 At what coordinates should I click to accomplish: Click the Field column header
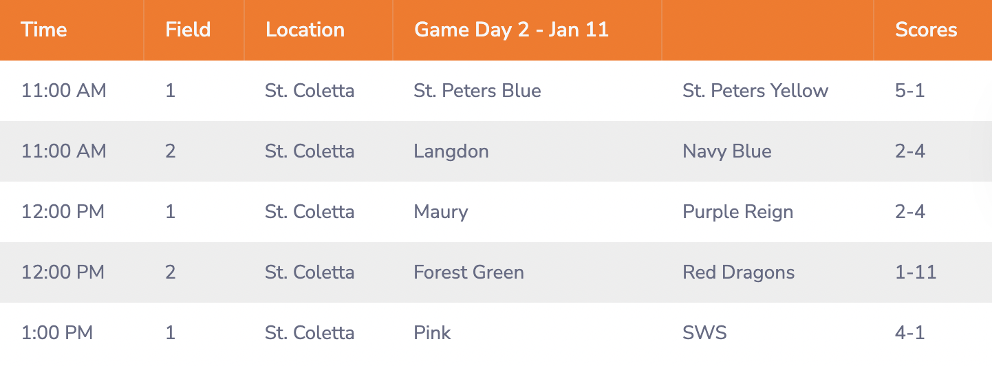click(188, 30)
